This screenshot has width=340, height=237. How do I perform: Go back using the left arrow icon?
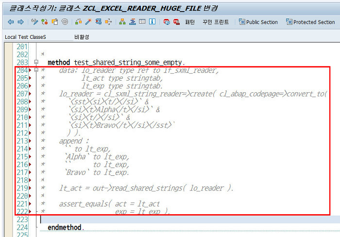pyautogui.click(x=11, y=22)
